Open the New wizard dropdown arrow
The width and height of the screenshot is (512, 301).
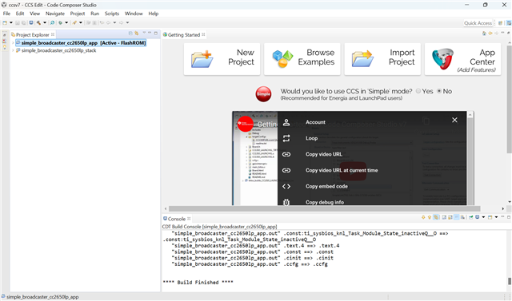click(x=10, y=23)
